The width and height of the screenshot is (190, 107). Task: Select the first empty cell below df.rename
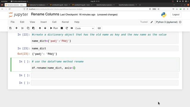105,75
